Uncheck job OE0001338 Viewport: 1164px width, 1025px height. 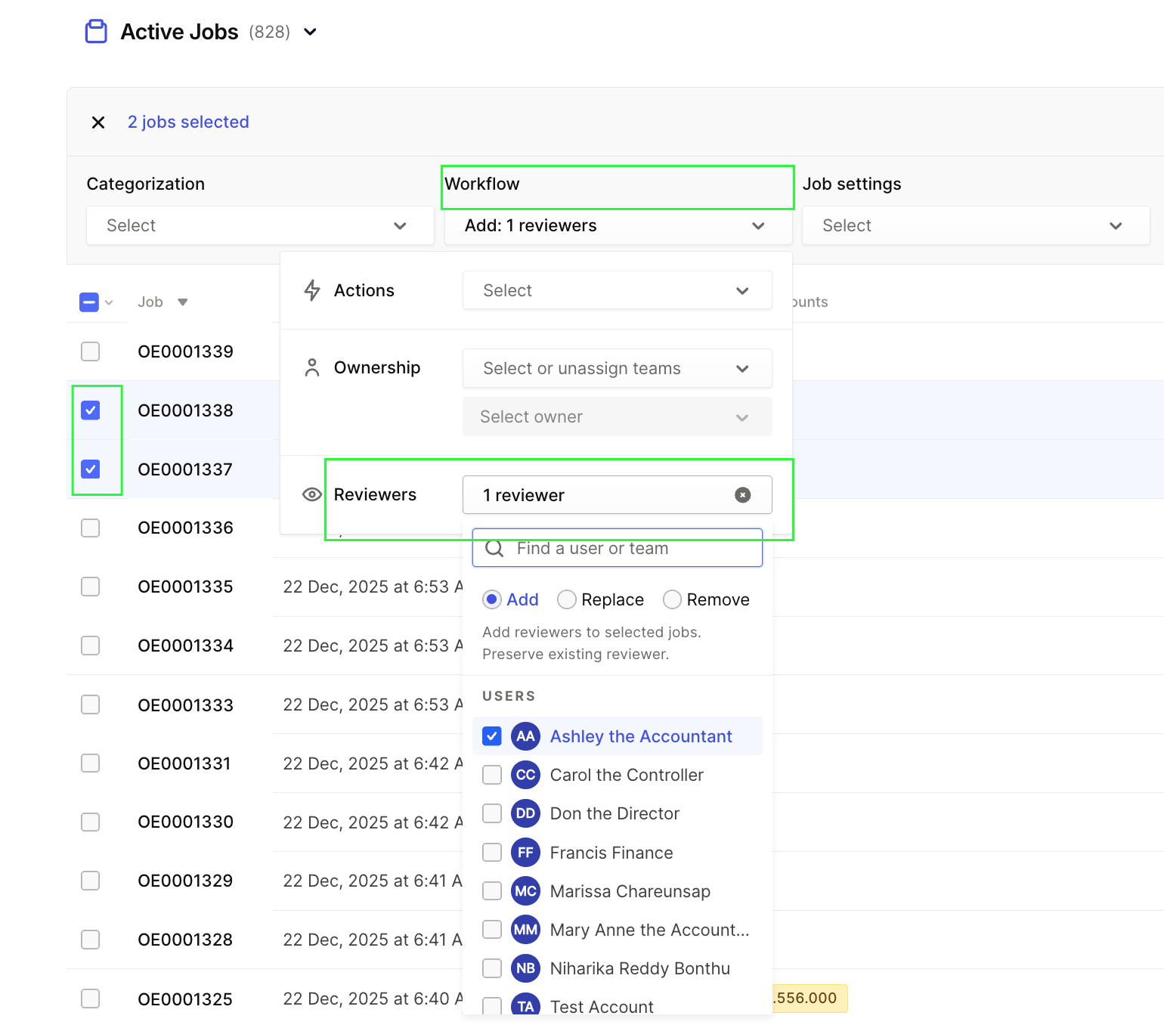(x=91, y=410)
